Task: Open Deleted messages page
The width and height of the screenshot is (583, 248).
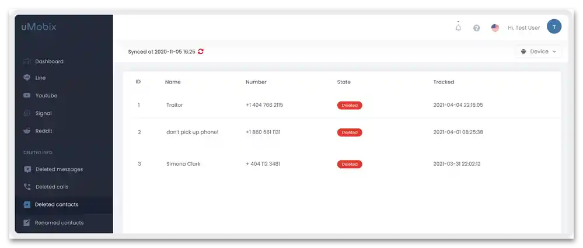Action: pos(60,169)
